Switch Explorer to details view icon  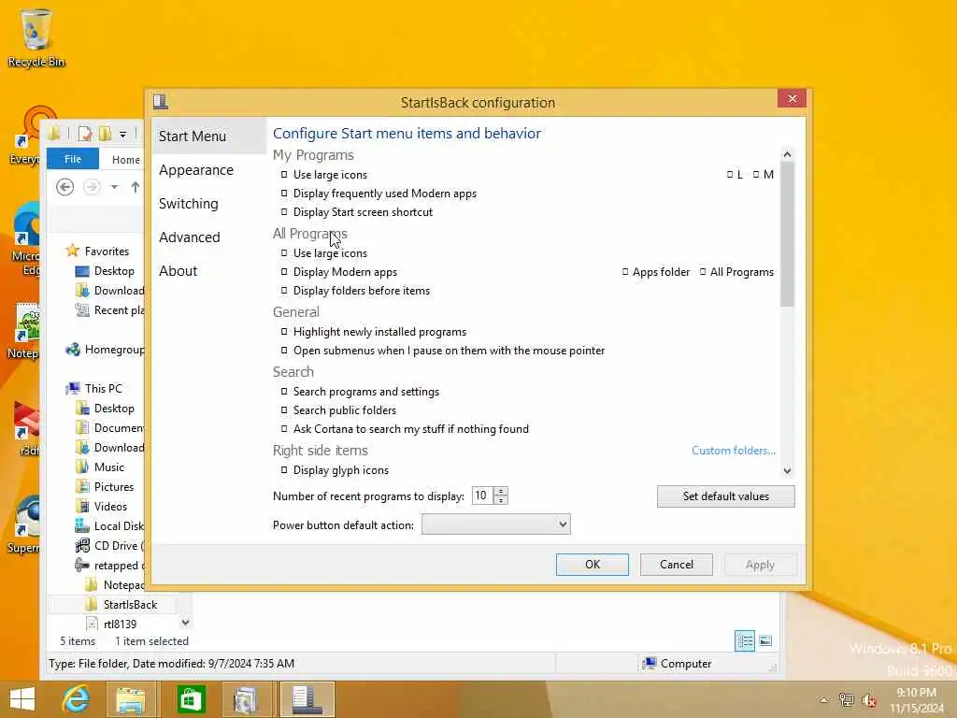click(745, 641)
